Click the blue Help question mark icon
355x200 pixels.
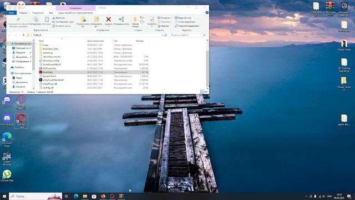207,13
